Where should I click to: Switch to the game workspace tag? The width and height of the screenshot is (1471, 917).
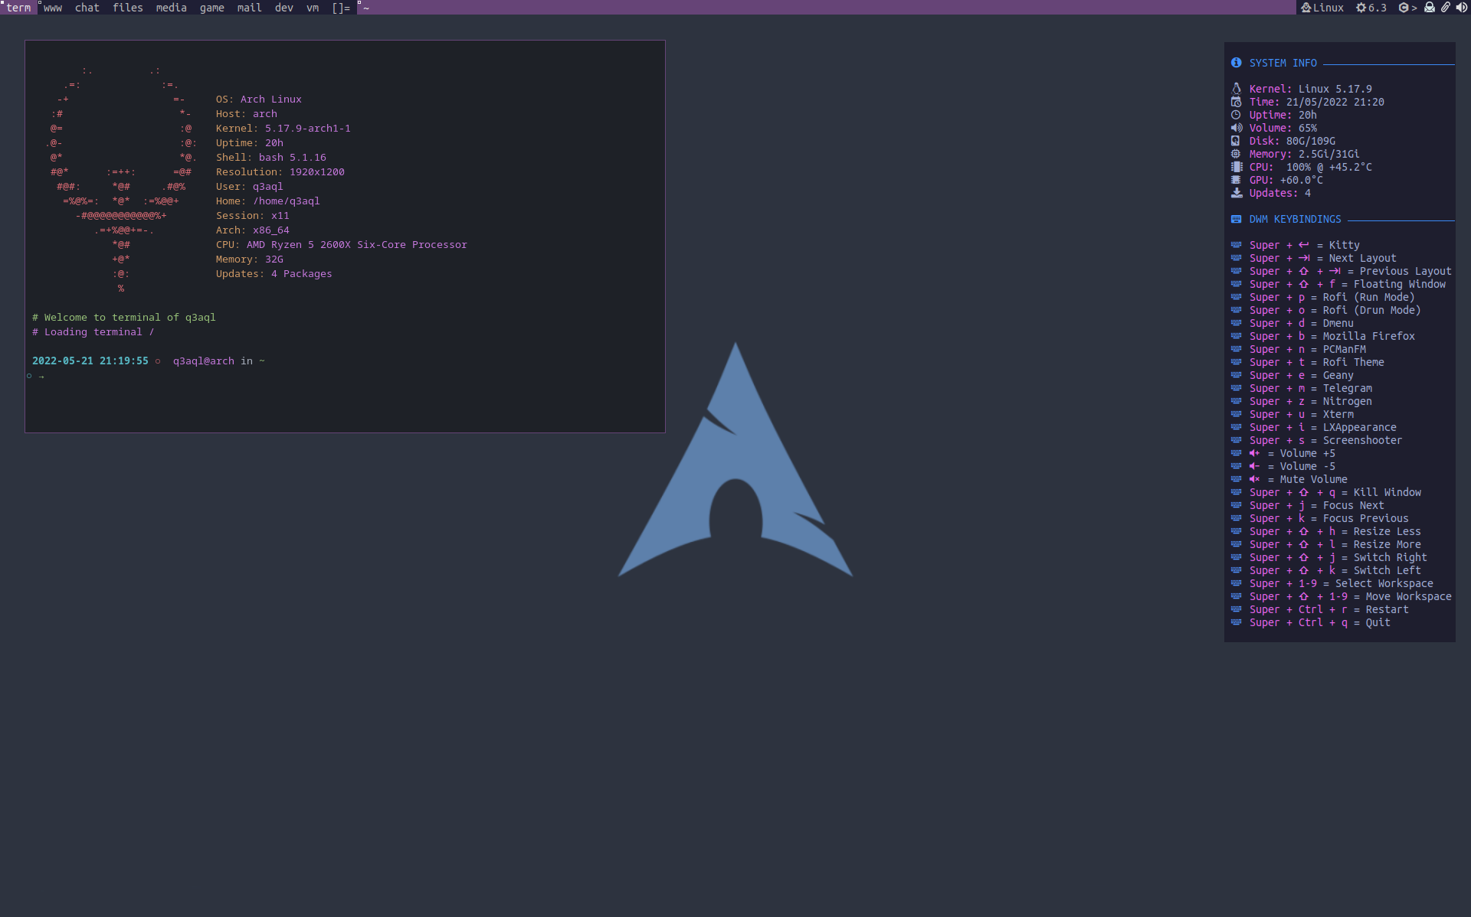tap(212, 8)
